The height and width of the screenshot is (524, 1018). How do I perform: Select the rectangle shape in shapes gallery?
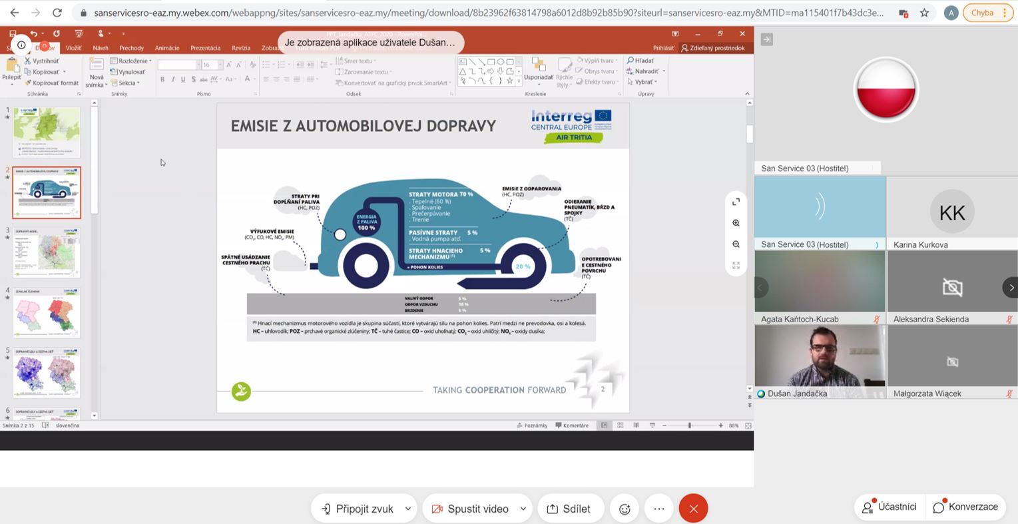(x=491, y=62)
